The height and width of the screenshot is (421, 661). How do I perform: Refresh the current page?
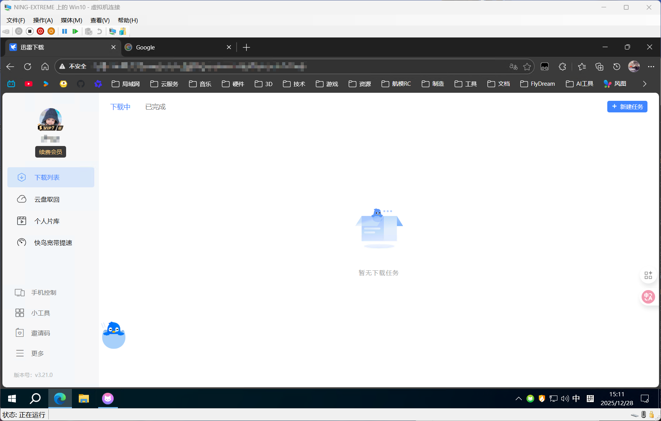(27, 67)
